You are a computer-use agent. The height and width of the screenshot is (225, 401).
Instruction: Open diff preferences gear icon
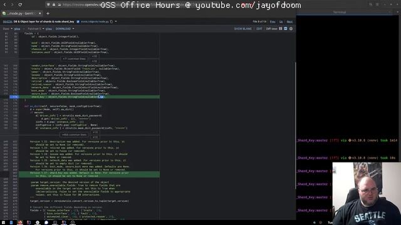click(291, 29)
